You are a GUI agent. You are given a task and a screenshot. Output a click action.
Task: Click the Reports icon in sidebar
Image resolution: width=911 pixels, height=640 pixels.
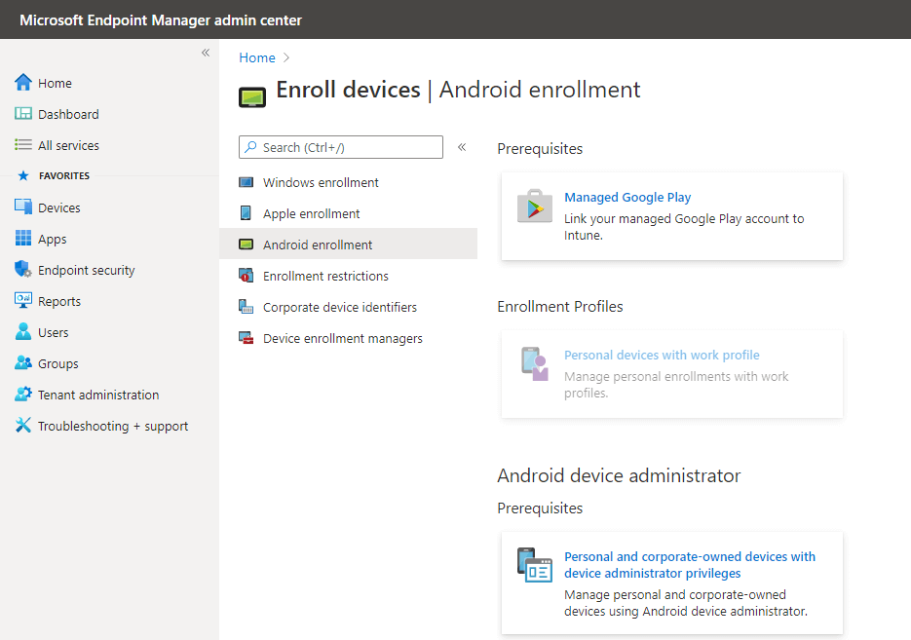(x=23, y=300)
